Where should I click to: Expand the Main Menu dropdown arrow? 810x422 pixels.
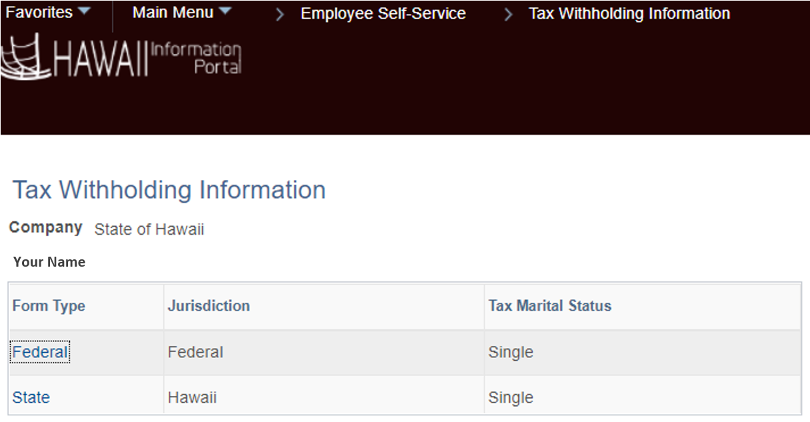point(225,12)
